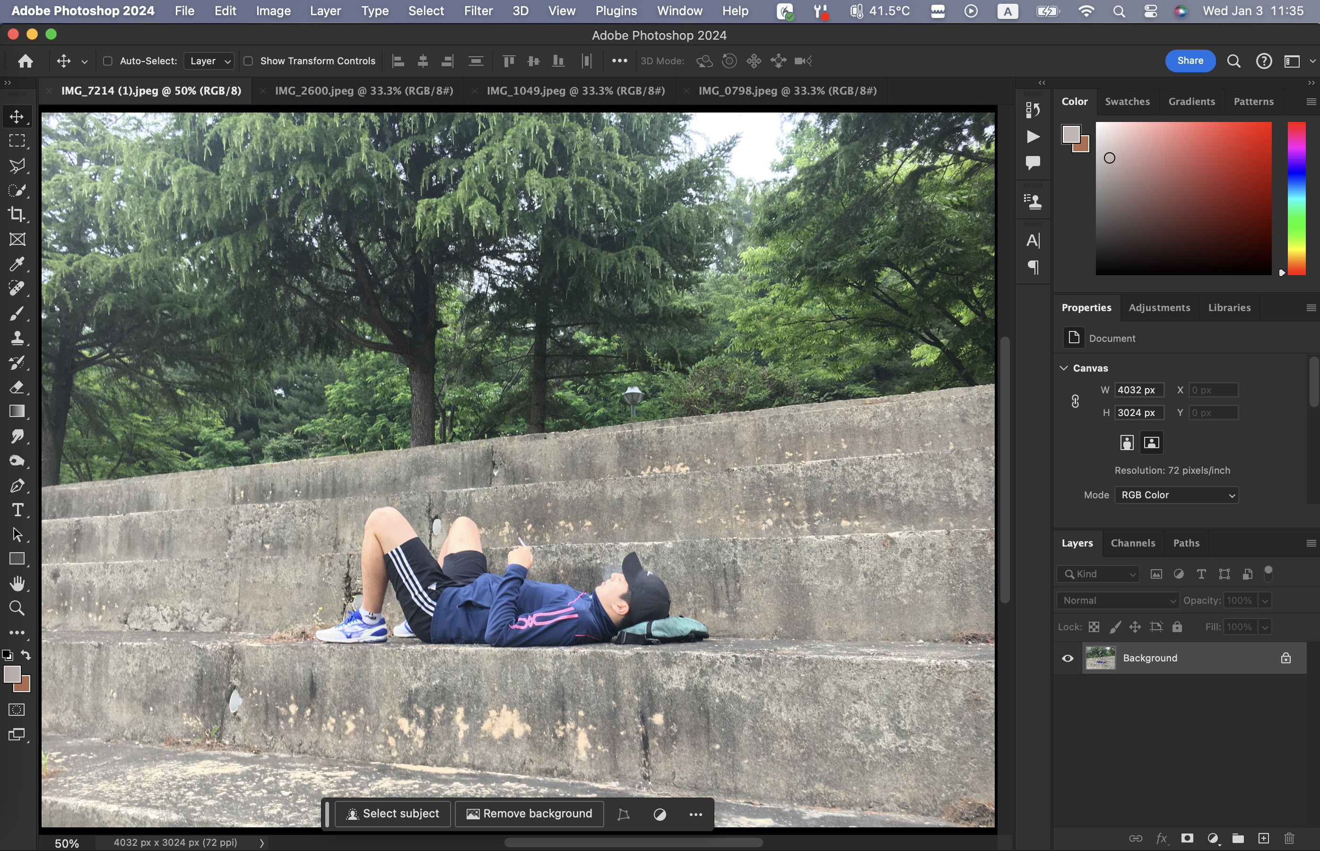
Task: Select the Eyedropper tool
Action: pos(17,264)
